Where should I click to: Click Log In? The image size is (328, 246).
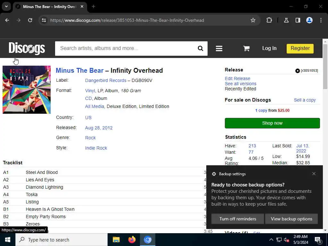pyautogui.click(x=269, y=48)
